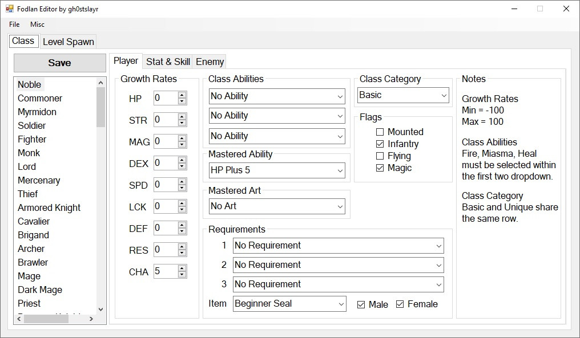The image size is (580, 338).
Task: Click the Fodlan Editor app icon in title bar
Action: (x=9, y=9)
